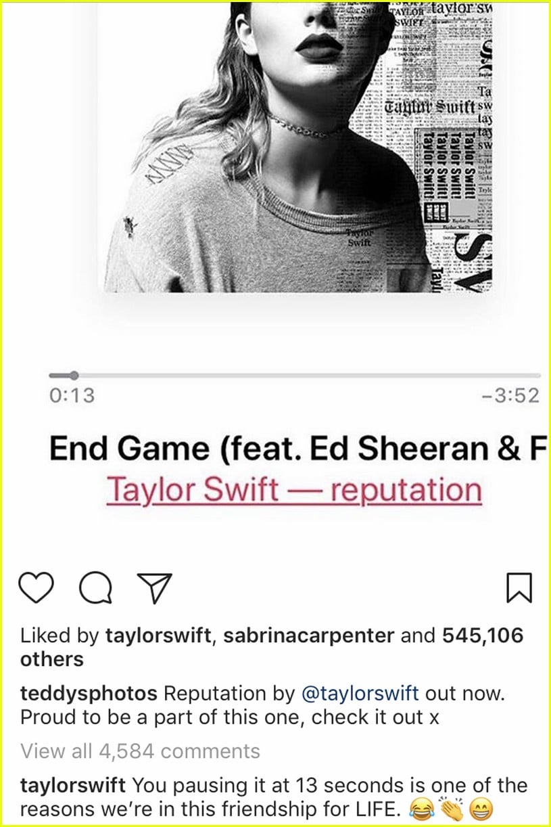The width and height of the screenshot is (551, 827).
Task: Open taylorswift commenter username
Action: coord(73,786)
